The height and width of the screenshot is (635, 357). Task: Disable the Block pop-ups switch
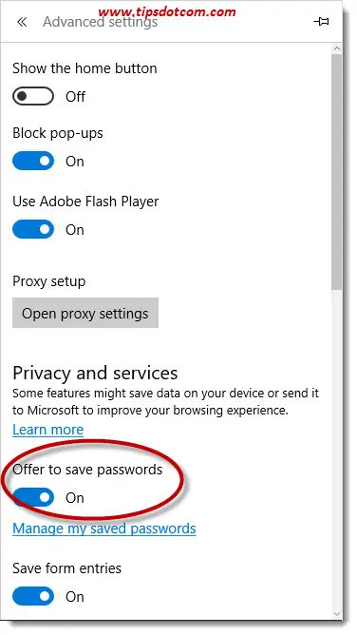point(33,162)
